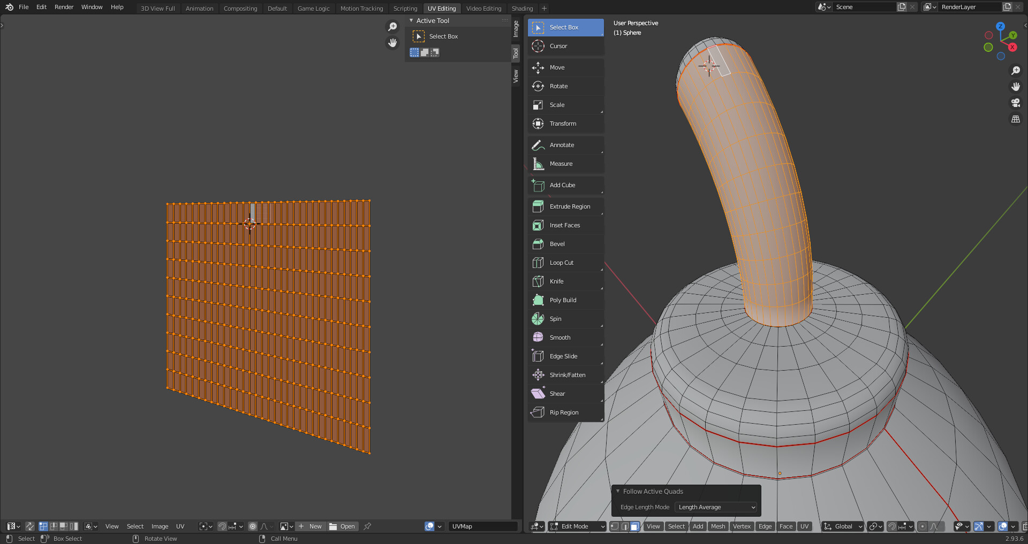This screenshot has height=544, width=1028.
Task: Collapse the Active Tool panel
Action: (411, 20)
